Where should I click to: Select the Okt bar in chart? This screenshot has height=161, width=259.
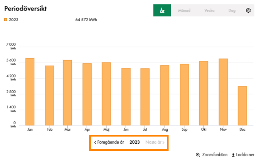click(204, 93)
